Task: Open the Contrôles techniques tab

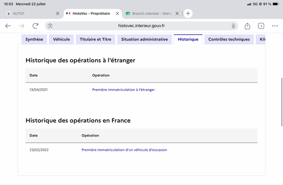Action: (x=229, y=39)
